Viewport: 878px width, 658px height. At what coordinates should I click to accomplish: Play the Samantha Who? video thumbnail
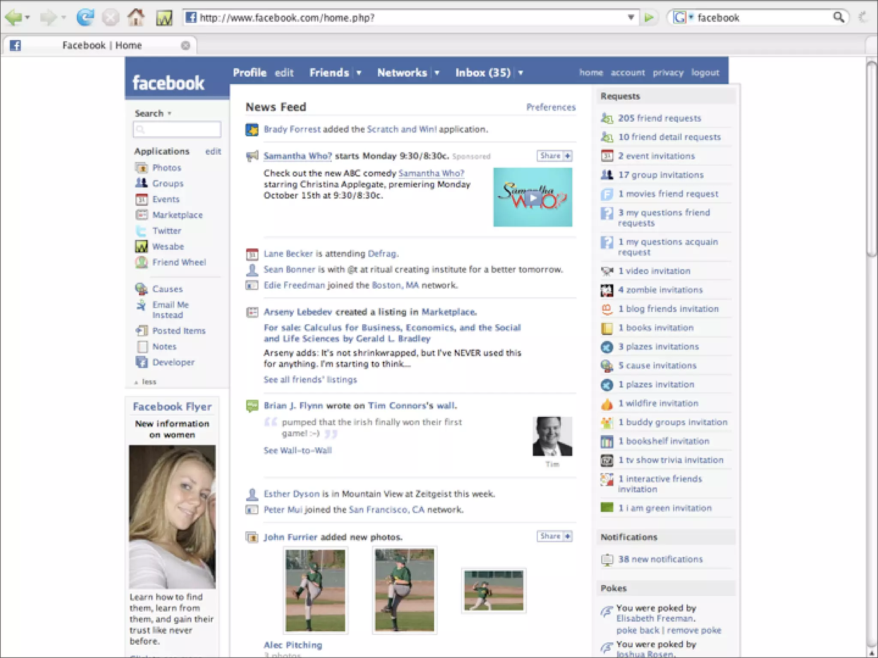[532, 197]
